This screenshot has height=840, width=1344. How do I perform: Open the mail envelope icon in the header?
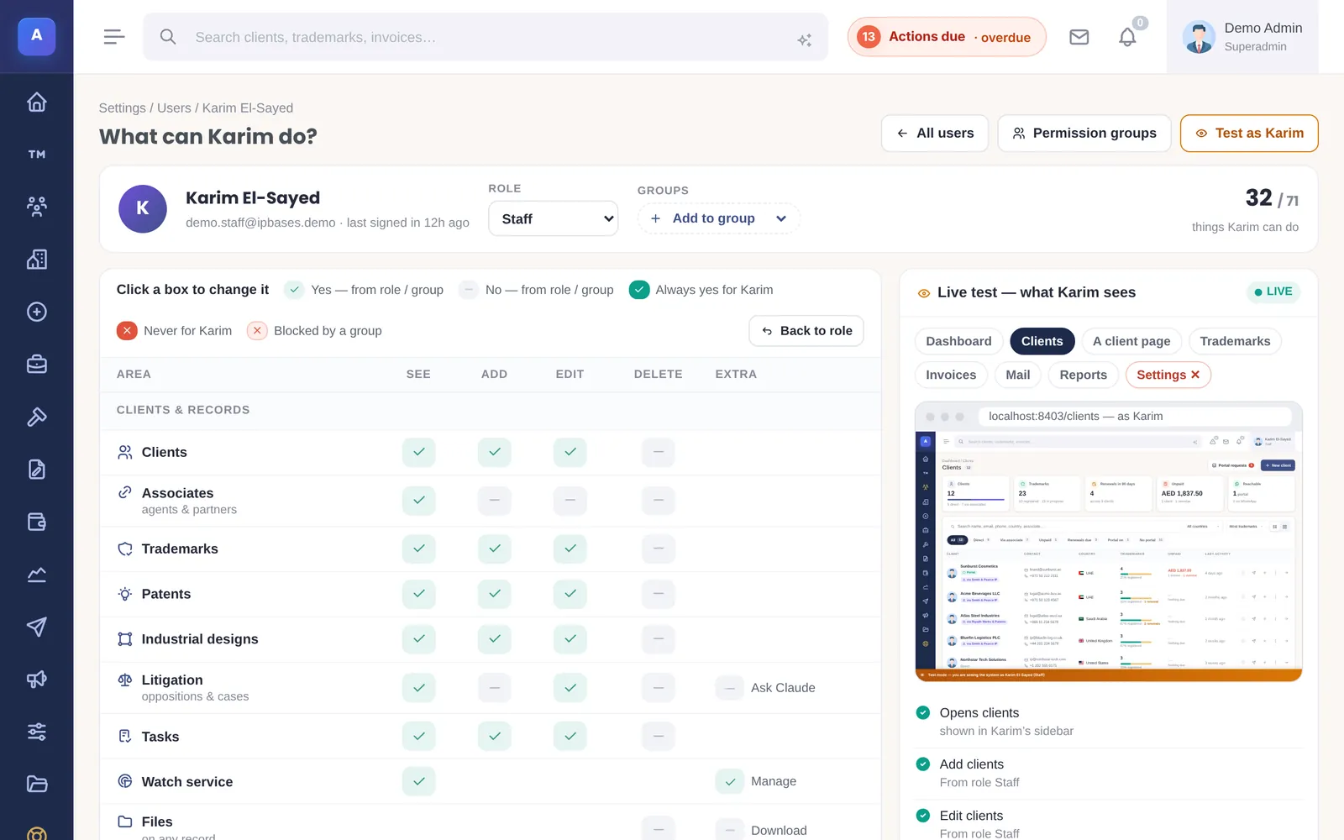[x=1079, y=37]
